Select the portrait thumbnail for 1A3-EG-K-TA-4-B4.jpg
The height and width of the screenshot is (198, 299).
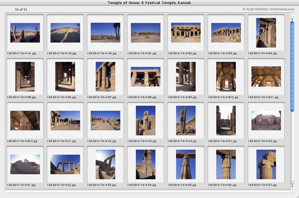[266, 33]
